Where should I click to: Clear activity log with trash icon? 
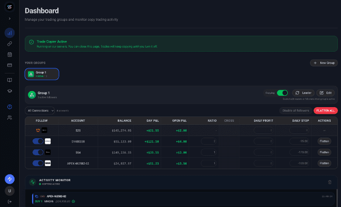[x=330, y=182]
